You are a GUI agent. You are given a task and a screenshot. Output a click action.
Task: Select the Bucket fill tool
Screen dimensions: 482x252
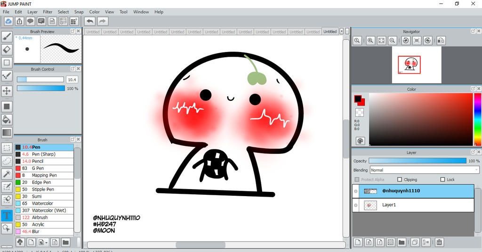click(7, 120)
